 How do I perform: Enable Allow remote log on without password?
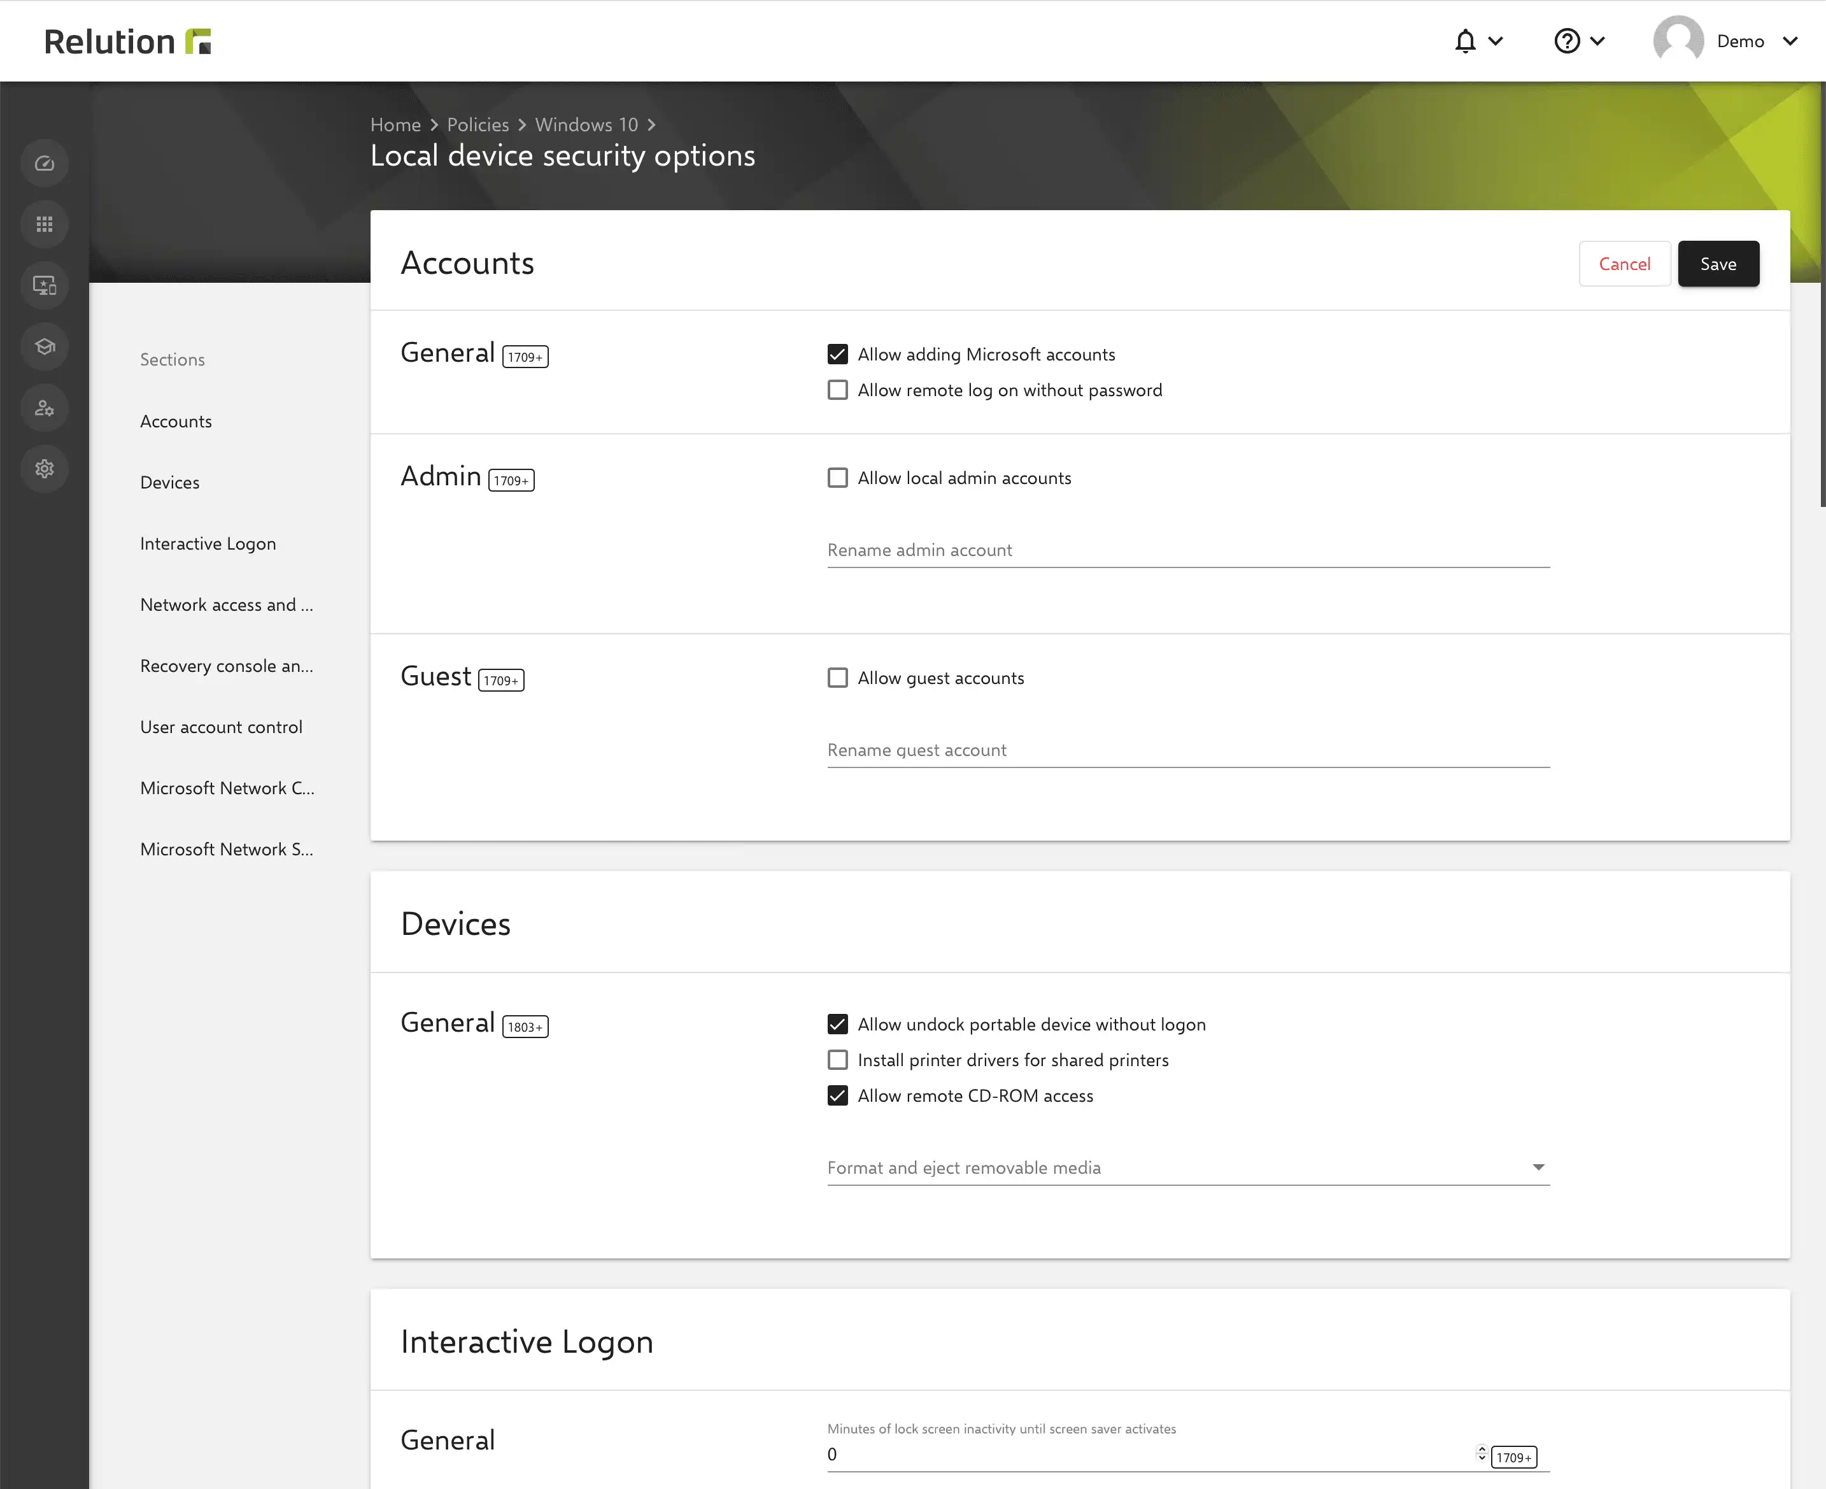[x=838, y=390]
